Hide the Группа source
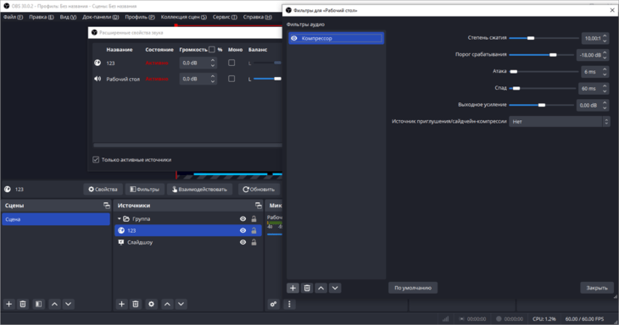 (243, 218)
